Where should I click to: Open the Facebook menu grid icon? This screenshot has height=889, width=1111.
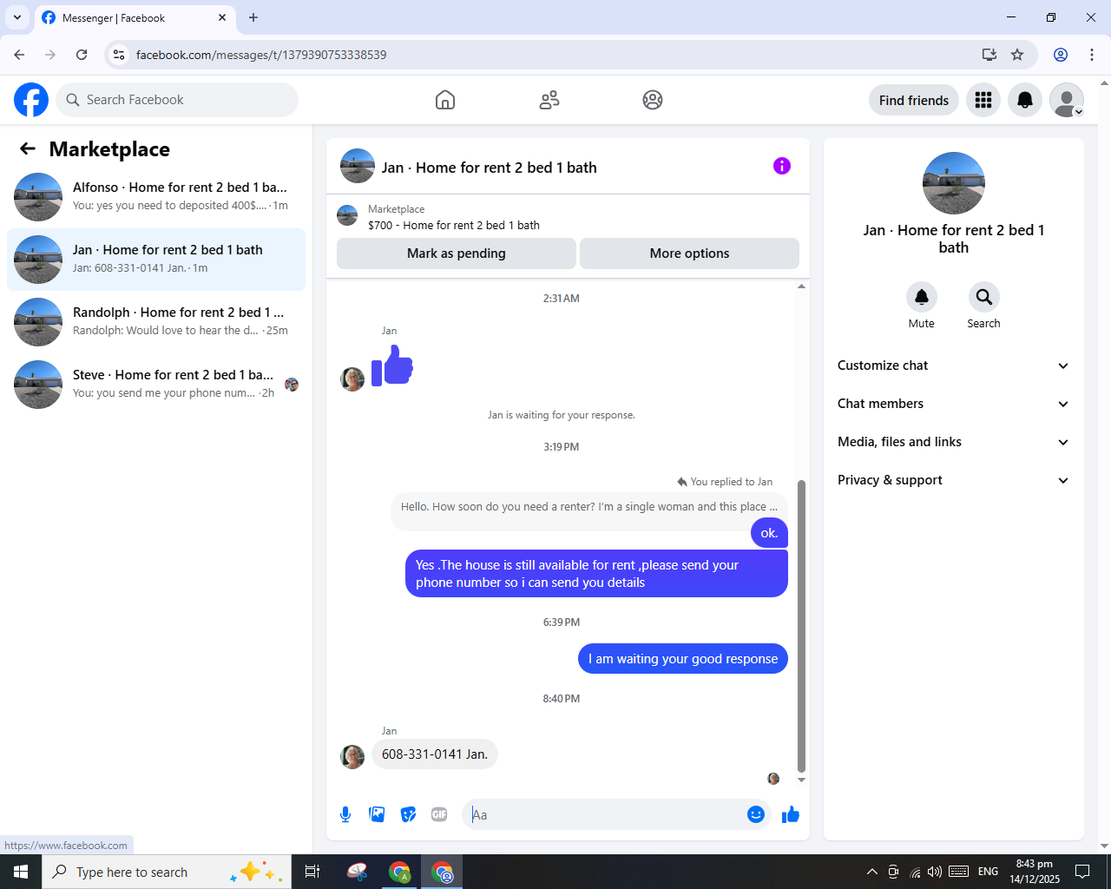(983, 100)
